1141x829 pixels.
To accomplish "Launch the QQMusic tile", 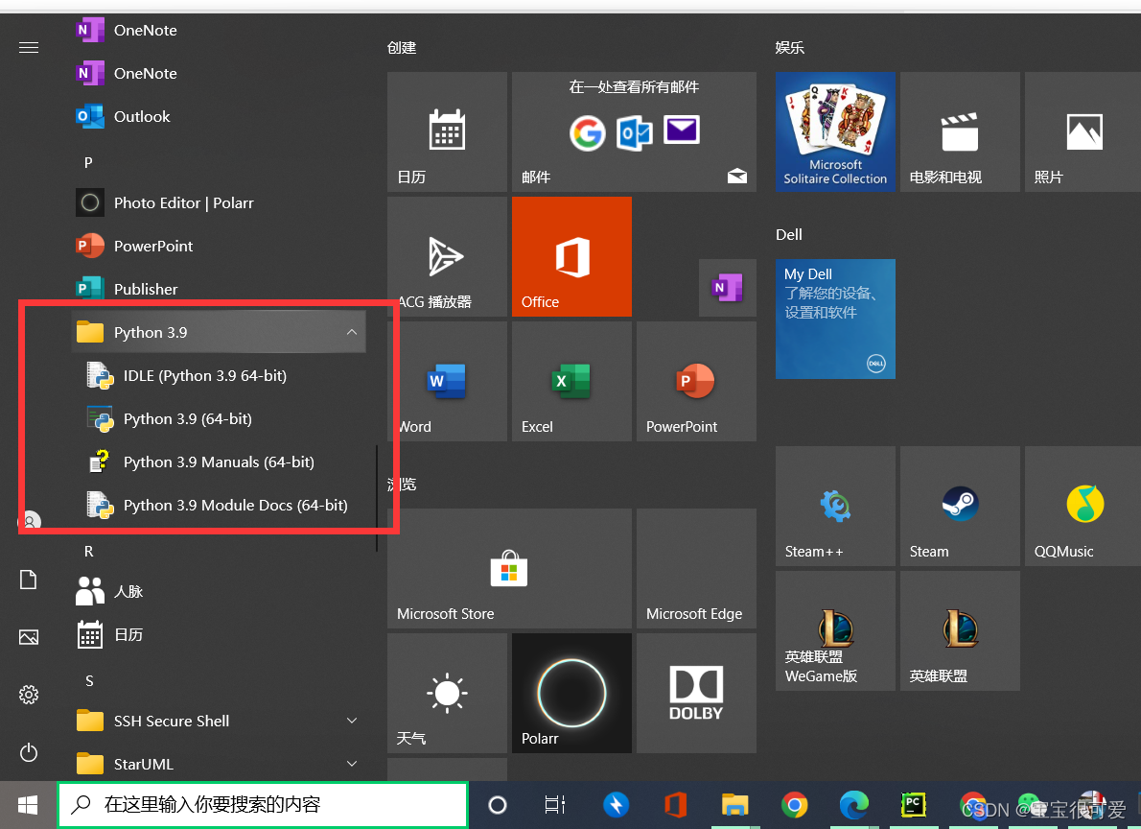I will pyautogui.click(x=1083, y=506).
